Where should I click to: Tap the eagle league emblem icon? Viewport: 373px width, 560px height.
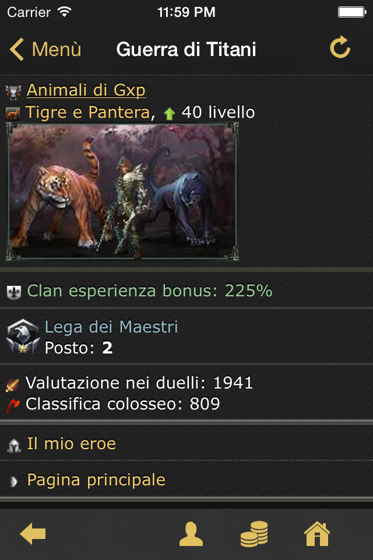23,336
